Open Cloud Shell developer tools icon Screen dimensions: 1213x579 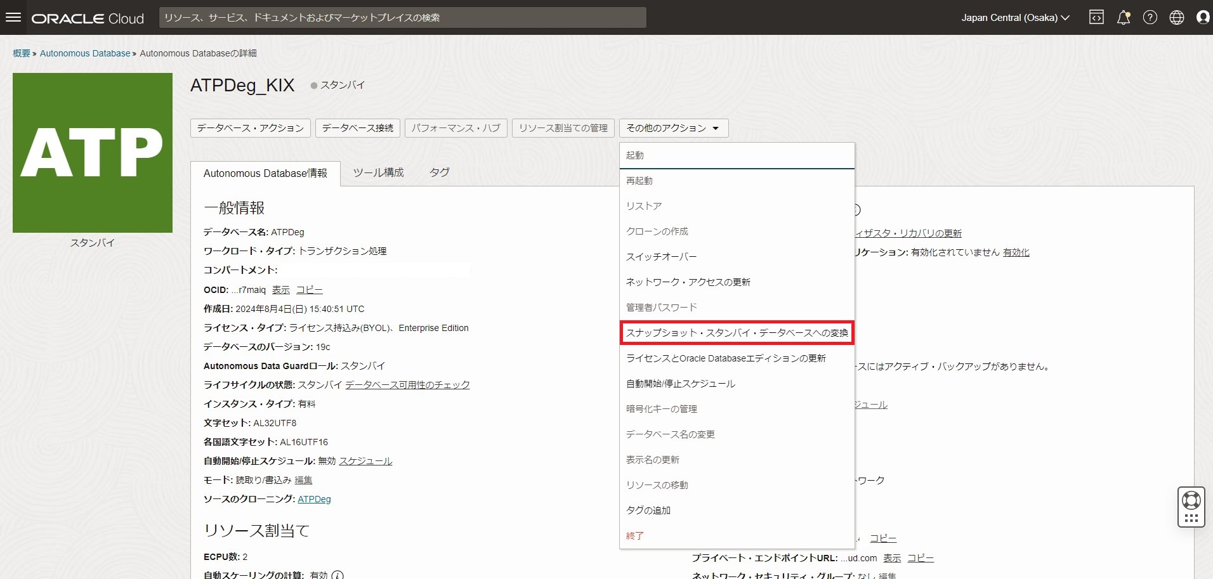1096,18
